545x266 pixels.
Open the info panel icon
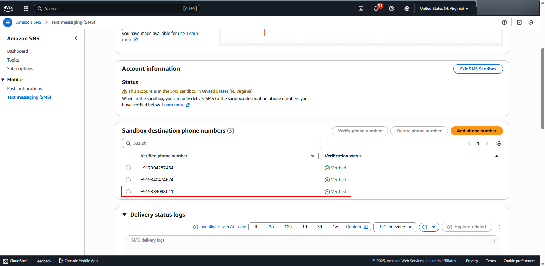tap(504, 22)
